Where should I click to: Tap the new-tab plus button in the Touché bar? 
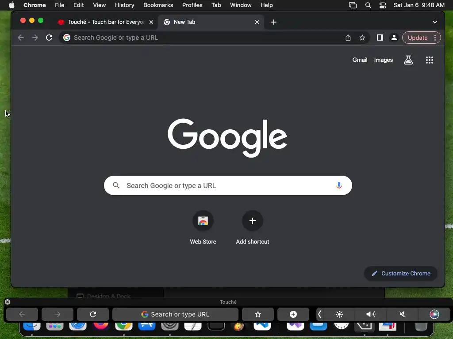(293, 314)
